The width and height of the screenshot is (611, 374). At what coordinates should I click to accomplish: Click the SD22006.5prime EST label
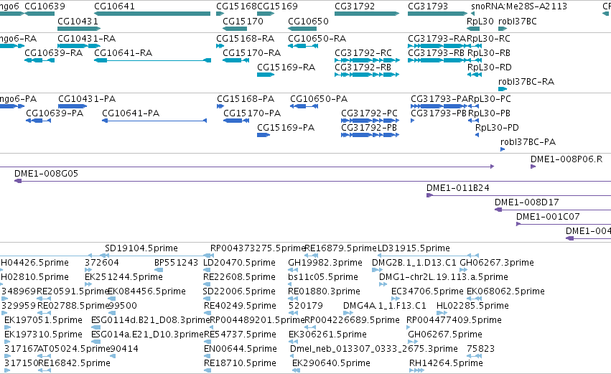click(239, 291)
